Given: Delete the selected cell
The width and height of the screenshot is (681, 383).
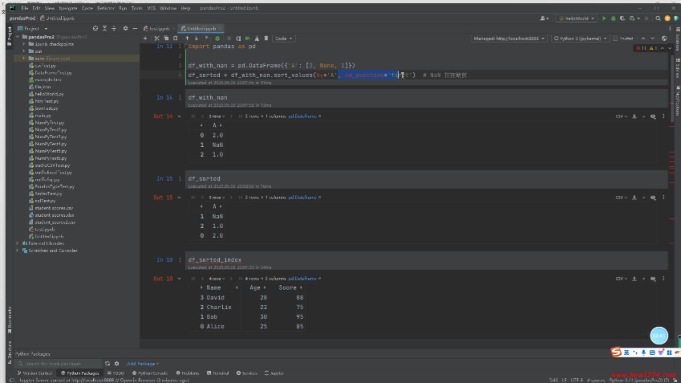Looking at the screenshot, I should coord(266,38).
